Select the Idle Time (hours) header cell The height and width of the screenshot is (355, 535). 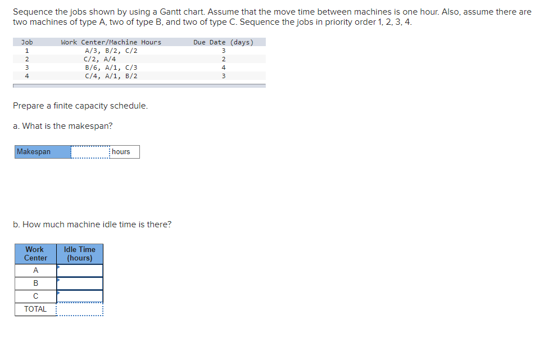click(79, 253)
